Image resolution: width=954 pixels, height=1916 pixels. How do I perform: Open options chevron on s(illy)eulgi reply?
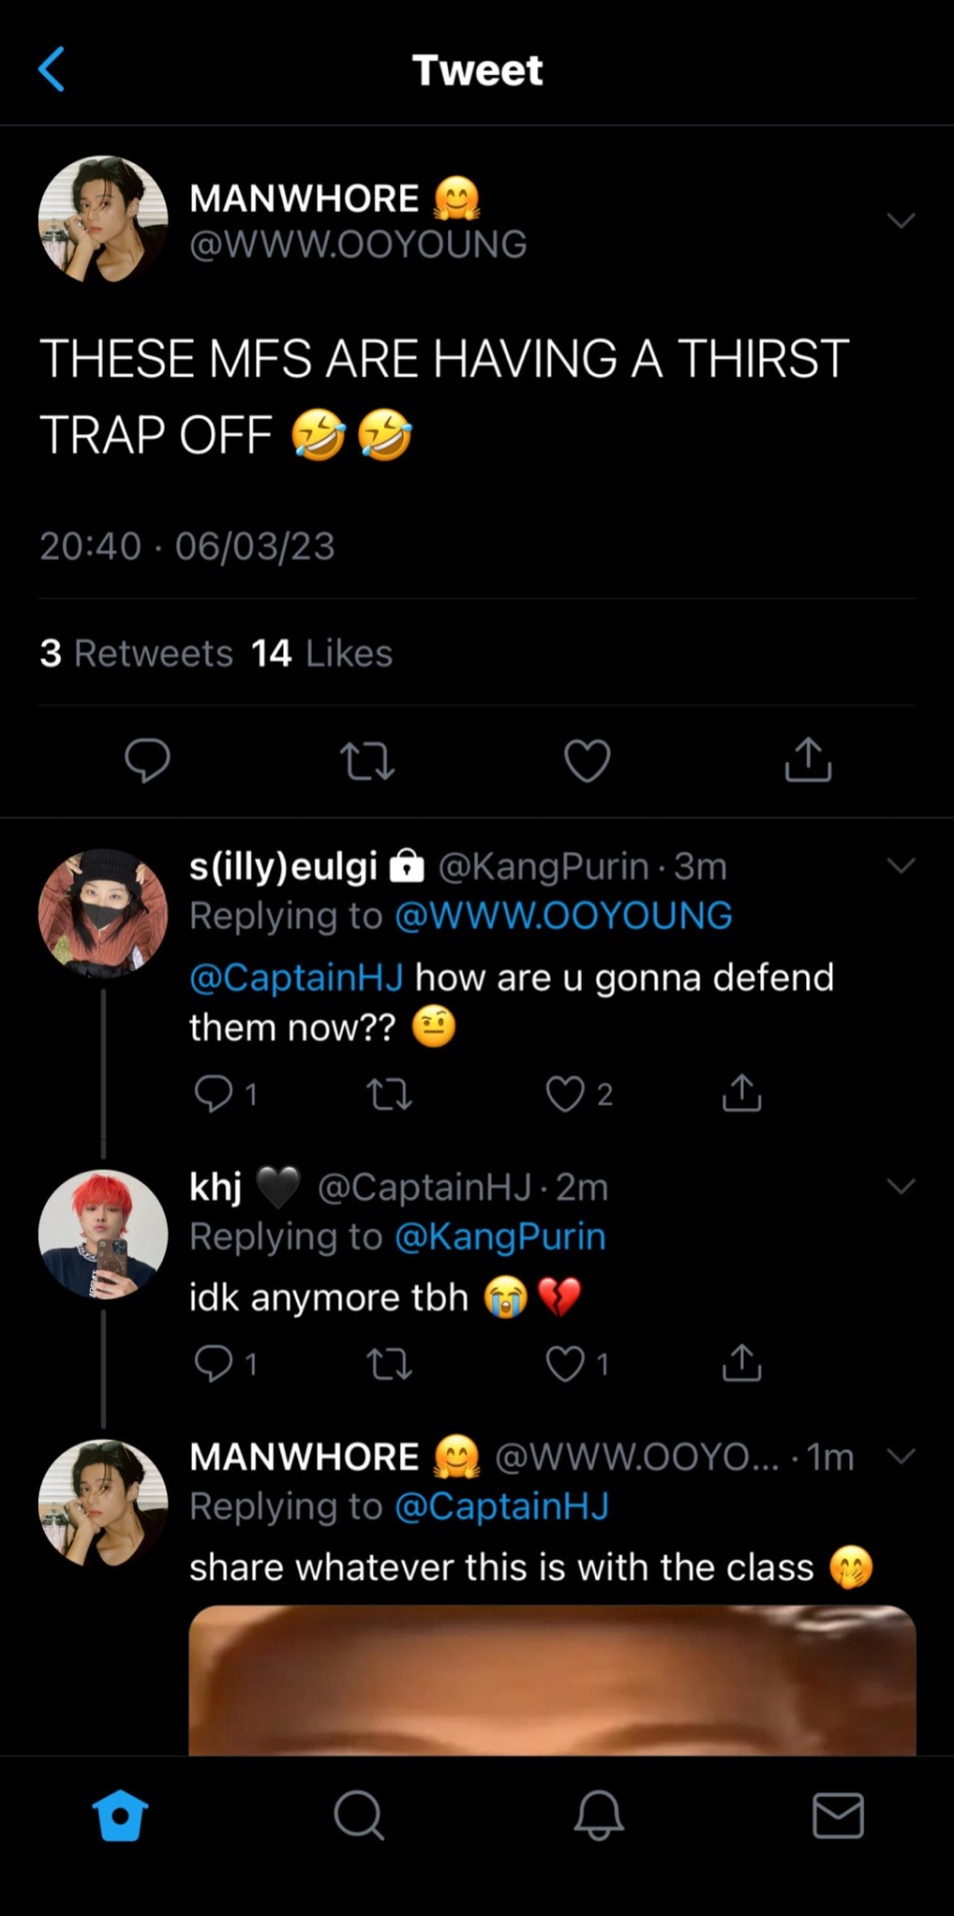(x=900, y=865)
